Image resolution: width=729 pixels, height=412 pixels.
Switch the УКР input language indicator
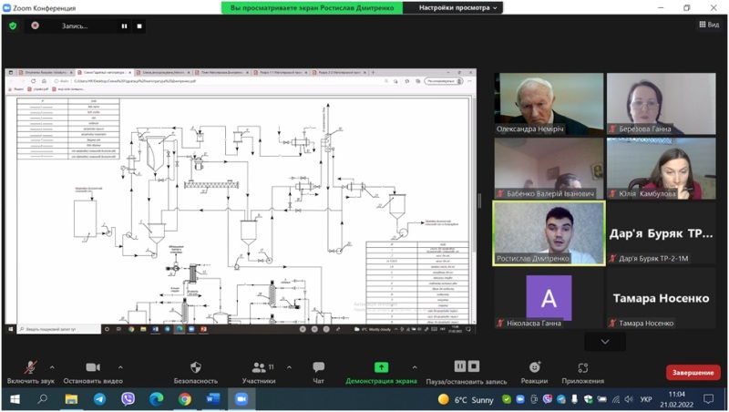(646, 399)
